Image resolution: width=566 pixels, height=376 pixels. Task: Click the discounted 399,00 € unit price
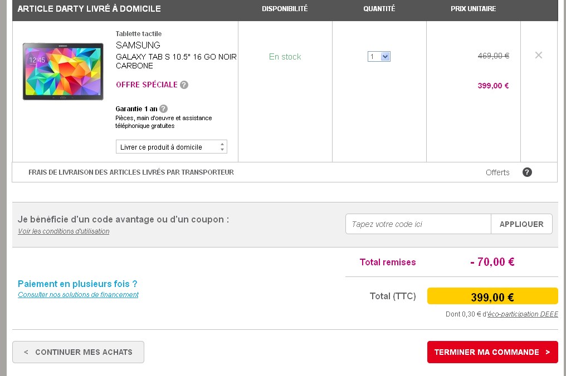pos(493,86)
